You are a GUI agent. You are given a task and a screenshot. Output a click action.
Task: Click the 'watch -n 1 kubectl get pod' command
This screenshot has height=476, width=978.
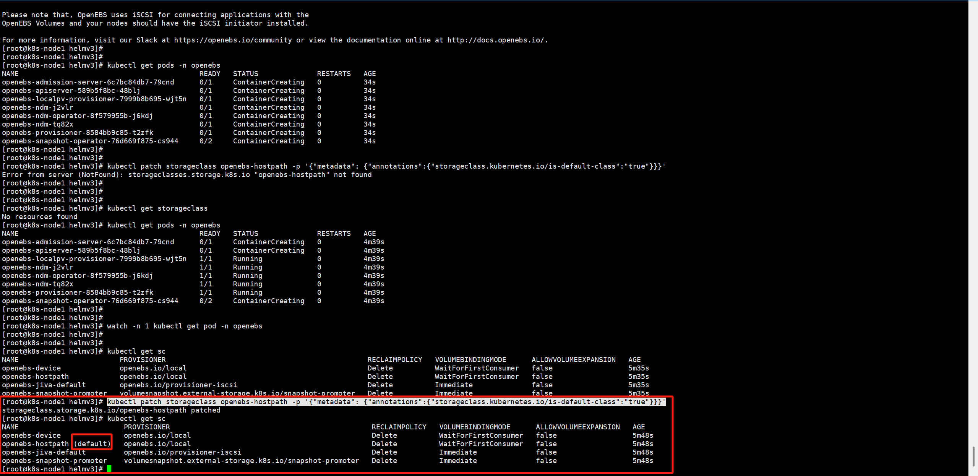click(x=185, y=326)
